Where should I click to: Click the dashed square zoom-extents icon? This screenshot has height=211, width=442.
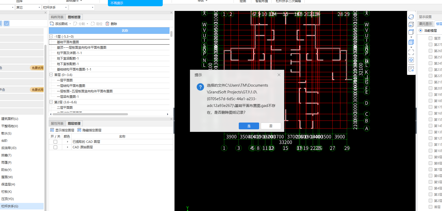tap(411, 52)
